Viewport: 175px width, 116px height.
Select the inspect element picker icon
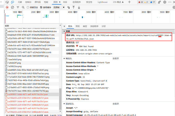point(7,2)
